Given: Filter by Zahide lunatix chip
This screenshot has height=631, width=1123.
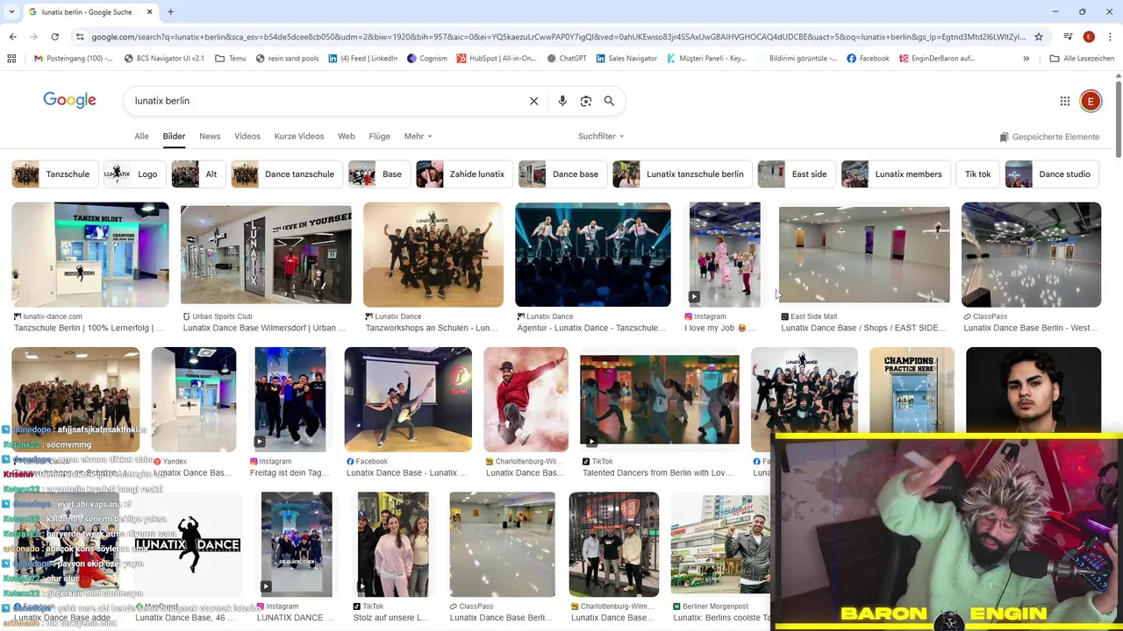Looking at the screenshot, I should click(464, 174).
